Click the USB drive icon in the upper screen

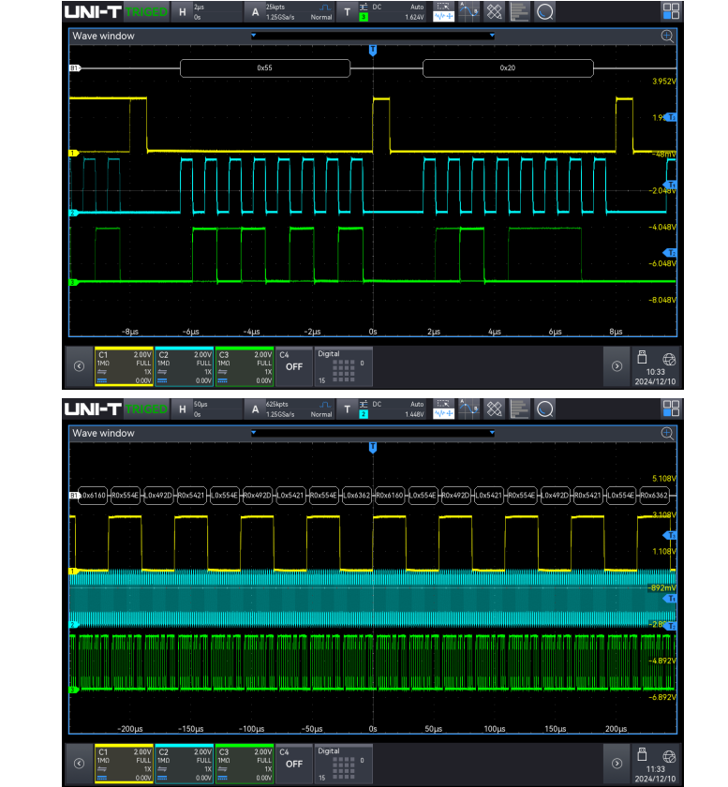(x=643, y=357)
